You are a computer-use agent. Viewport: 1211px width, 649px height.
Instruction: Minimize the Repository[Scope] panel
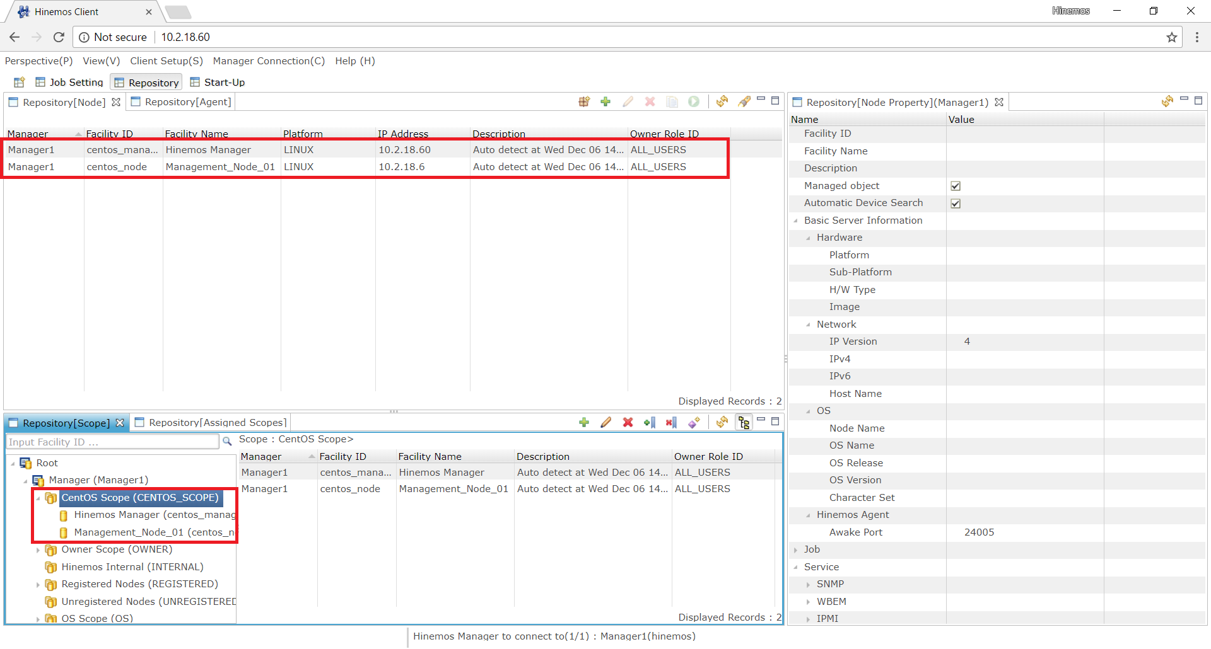click(761, 420)
